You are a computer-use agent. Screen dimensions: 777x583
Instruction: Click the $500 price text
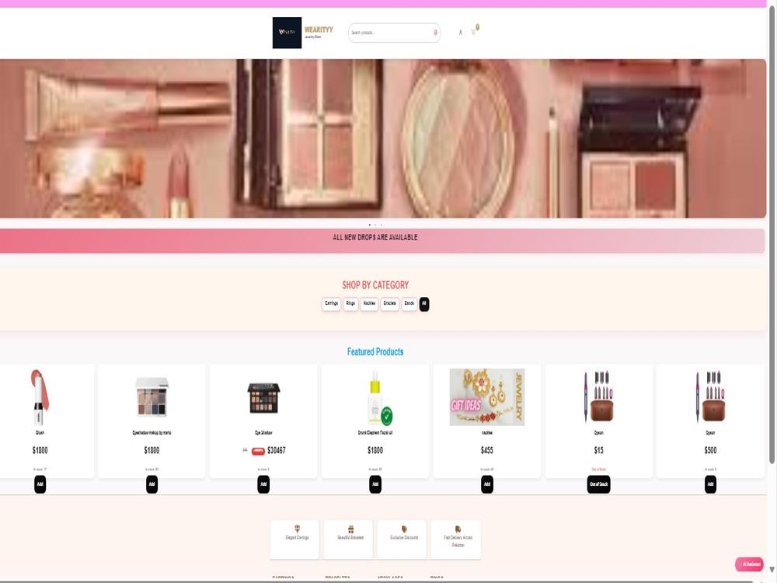711,451
